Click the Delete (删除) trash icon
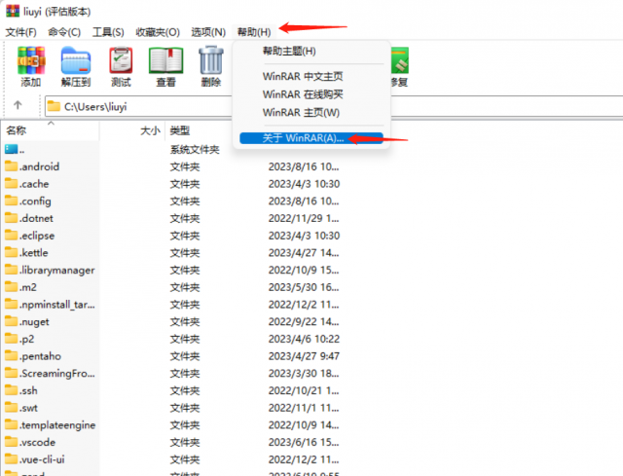623x476 pixels. point(211,60)
